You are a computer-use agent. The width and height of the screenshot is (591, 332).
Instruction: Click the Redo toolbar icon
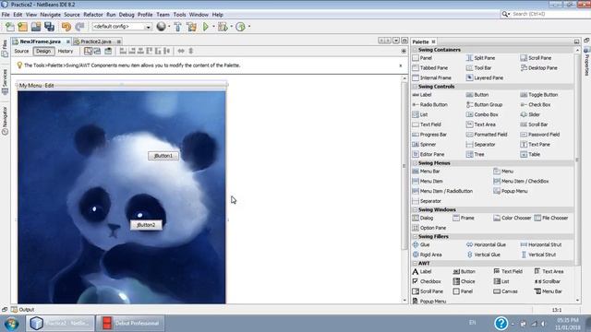pos(79,27)
